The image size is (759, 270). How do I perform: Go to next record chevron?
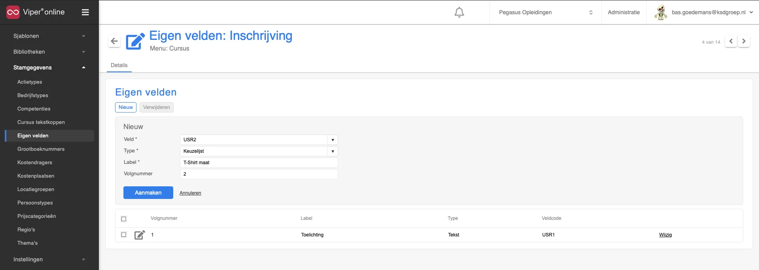click(x=744, y=41)
